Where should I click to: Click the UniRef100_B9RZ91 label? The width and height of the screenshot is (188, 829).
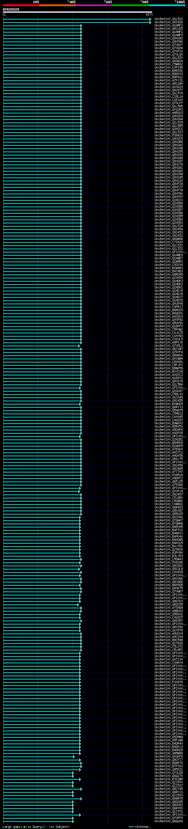[x=168, y=71]
